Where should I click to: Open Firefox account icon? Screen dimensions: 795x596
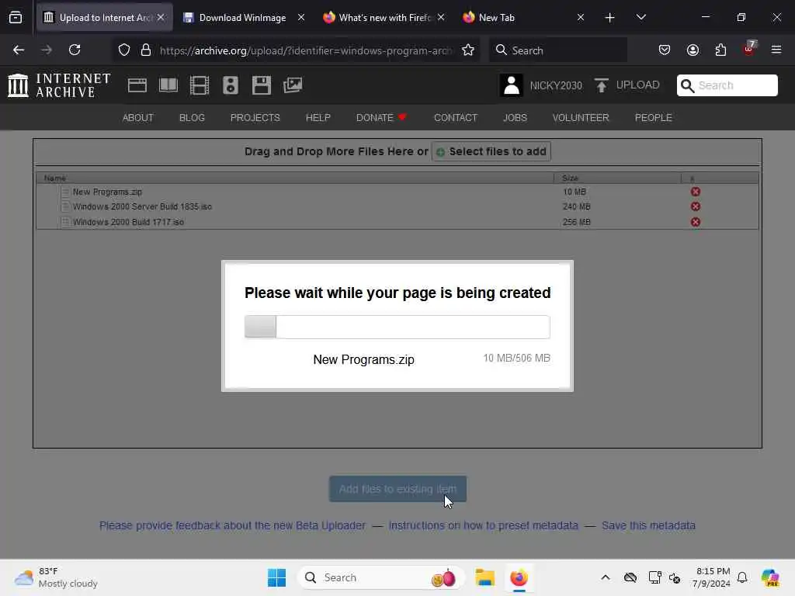click(x=693, y=50)
